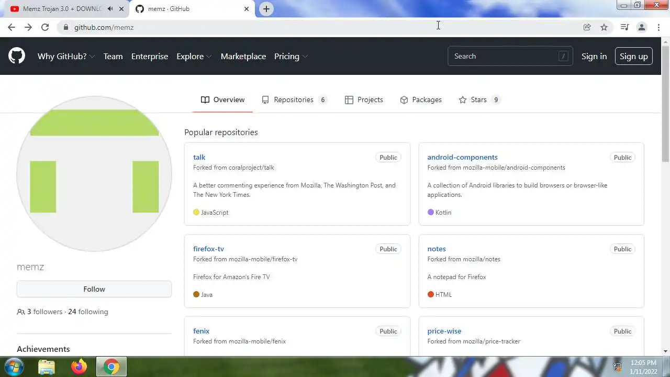The image size is (670, 377).
Task: Click the Chrome taskbar icon
Action: point(111,367)
